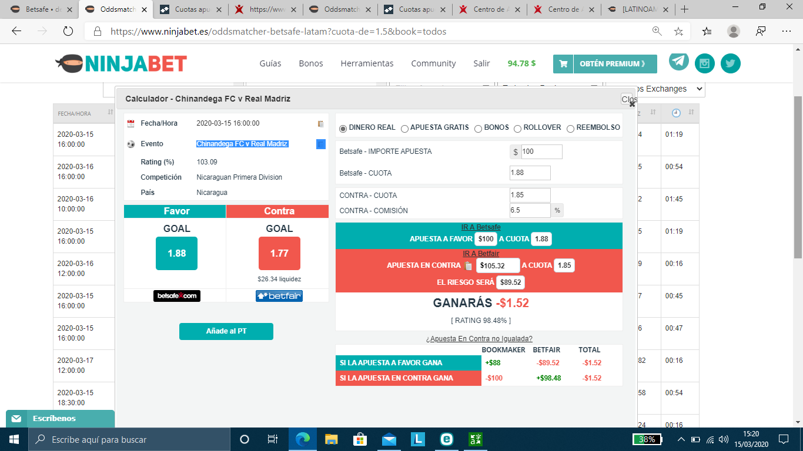Open the Herramientas menu

point(367,63)
